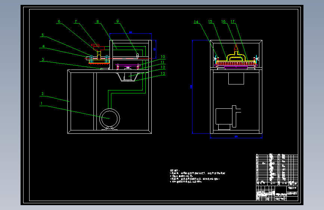Screen dimensions: 324x210
Task: Select part callout number 16
Action: (223, 22)
